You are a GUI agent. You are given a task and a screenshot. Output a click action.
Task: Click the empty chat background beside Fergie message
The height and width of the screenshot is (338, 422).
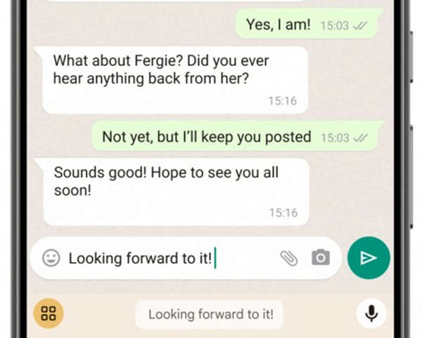[x=350, y=81]
